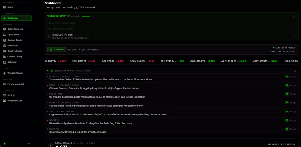Click the Signal Feed RSS icon

4,35
